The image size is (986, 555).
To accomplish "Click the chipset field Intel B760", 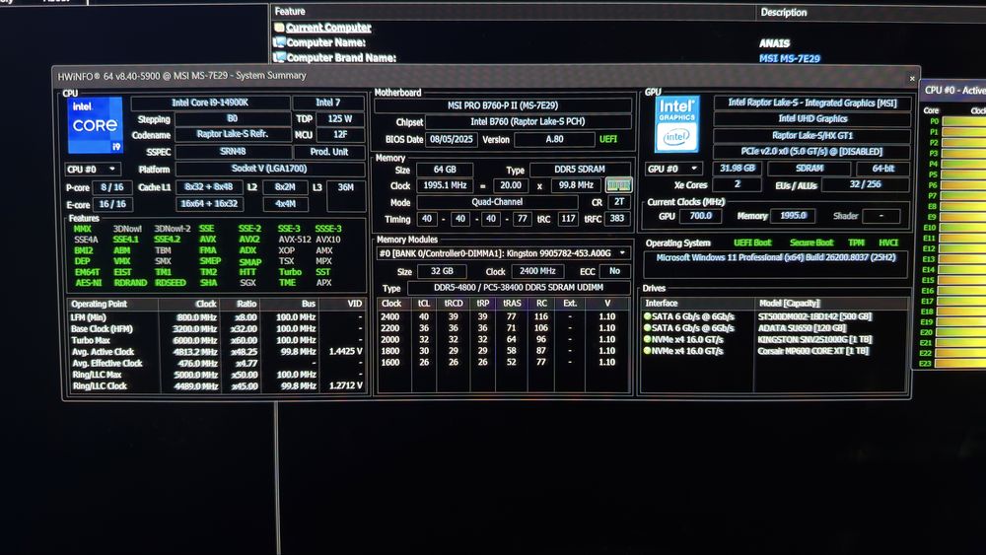I will click(x=528, y=122).
